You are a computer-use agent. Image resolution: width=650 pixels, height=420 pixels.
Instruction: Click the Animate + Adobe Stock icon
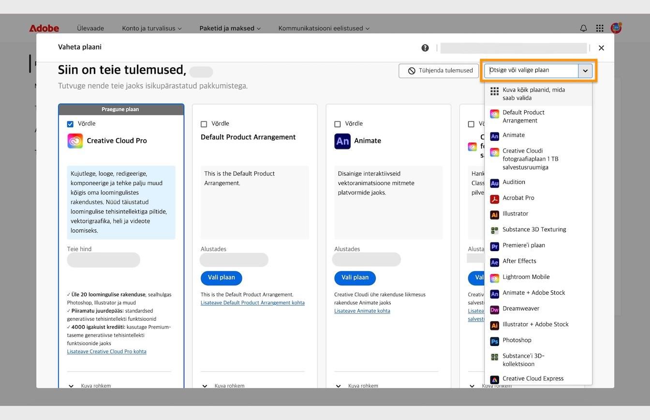click(494, 294)
